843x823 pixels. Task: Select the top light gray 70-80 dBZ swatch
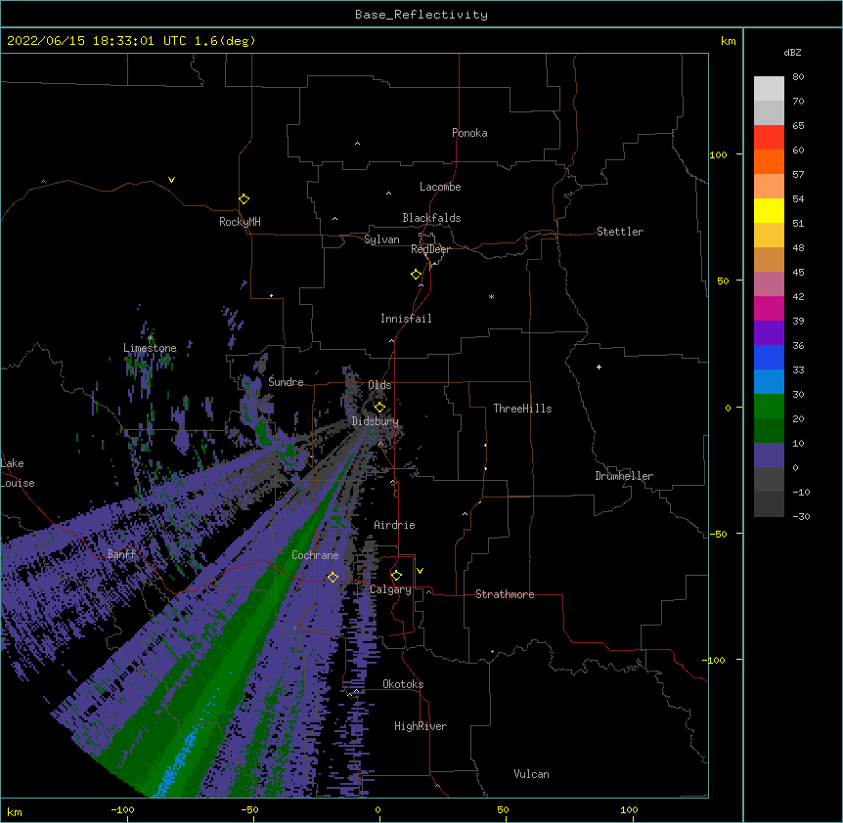(769, 89)
